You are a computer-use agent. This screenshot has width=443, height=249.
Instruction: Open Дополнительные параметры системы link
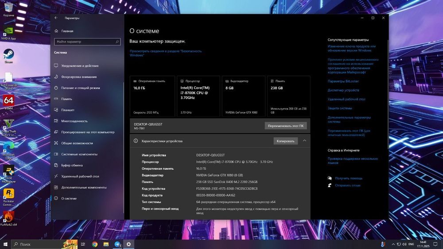(349, 119)
